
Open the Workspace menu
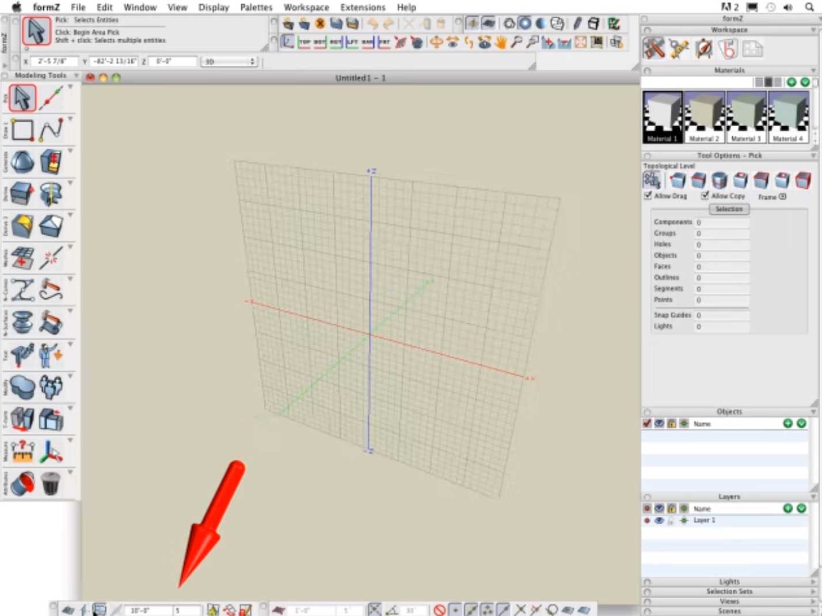(x=306, y=7)
